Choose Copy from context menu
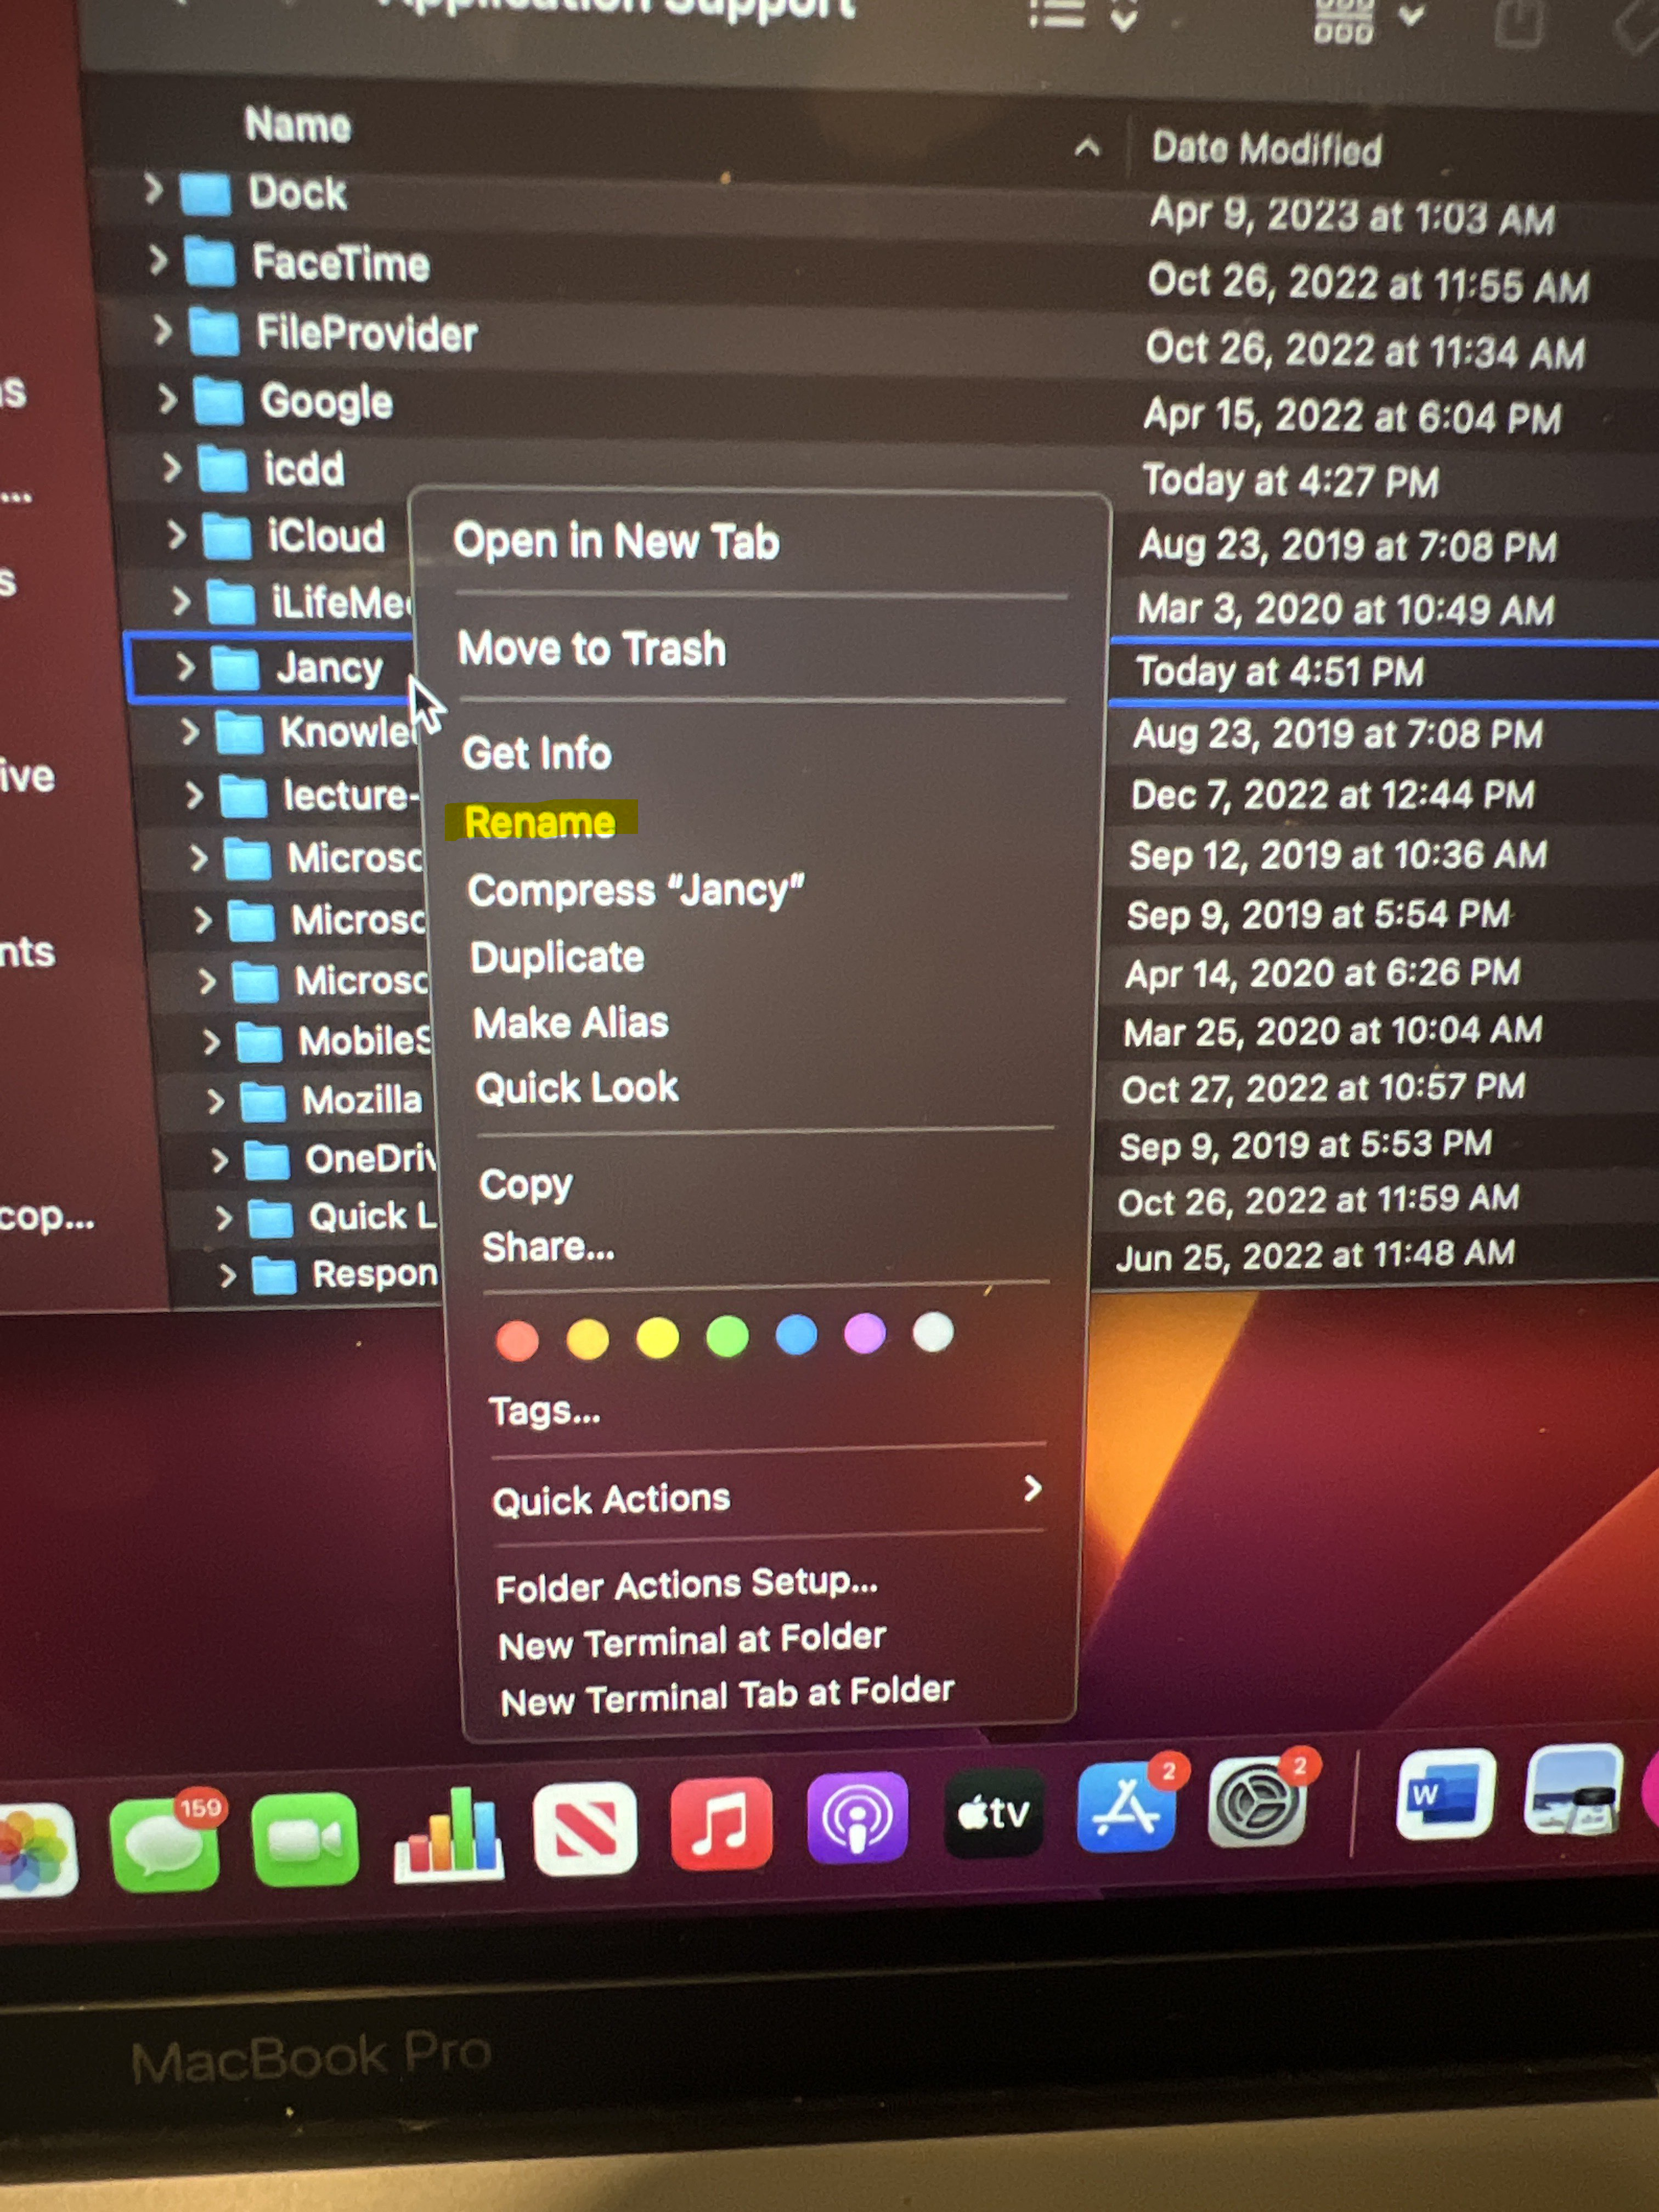1659x2212 pixels. coord(526,1185)
